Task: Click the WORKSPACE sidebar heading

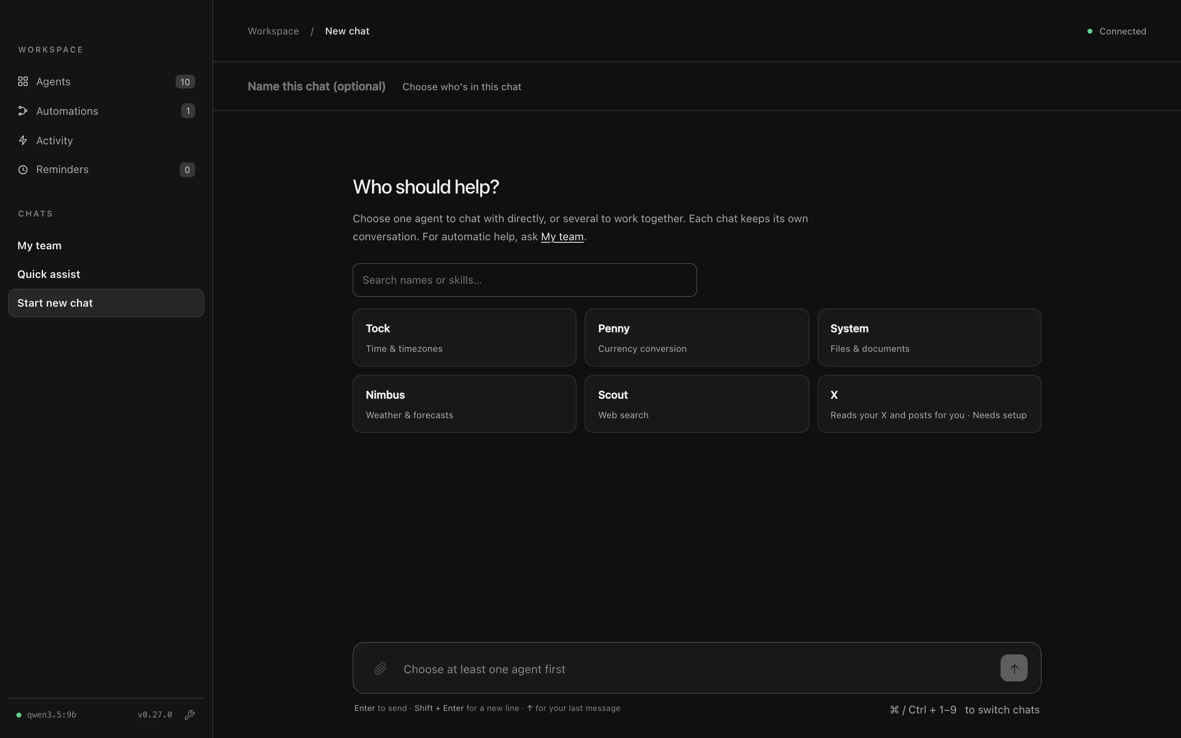Action: pos(51,50)
